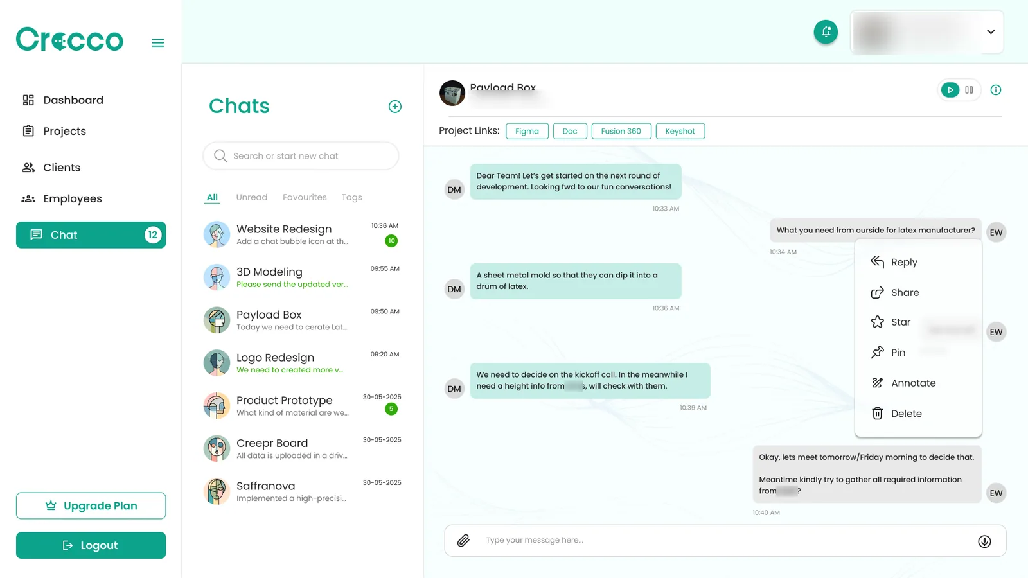The width and height of the screenshot is (1028, 578).
Task: Click unread badge 10 on Website Redesign
Action: 391,241
